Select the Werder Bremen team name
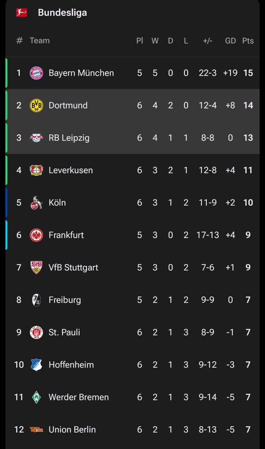265x449 pixels. (79, 397)
